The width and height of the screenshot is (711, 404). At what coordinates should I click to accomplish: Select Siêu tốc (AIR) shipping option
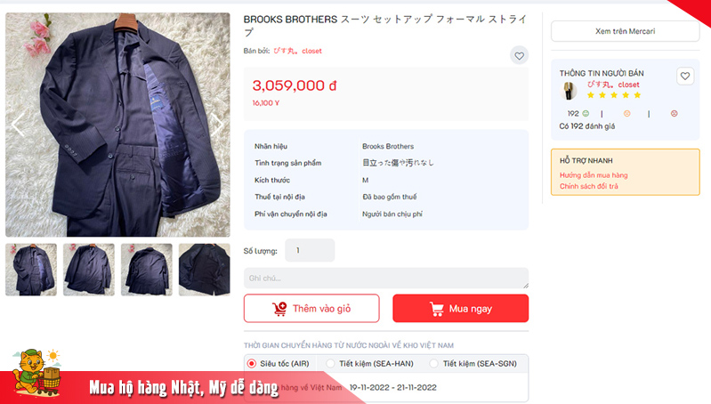pyautogui.click(x=252, y=364)
